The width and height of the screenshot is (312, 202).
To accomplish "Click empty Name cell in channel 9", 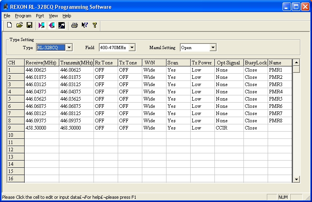I will pyautogui.click(x=280, y=128).
